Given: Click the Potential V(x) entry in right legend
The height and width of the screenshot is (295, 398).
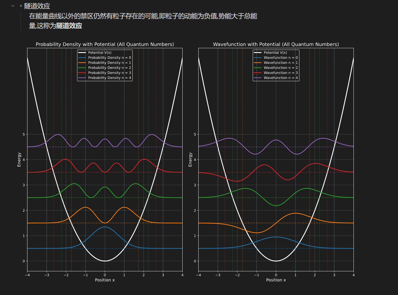Looking at the screenshot, I should 275,53.
